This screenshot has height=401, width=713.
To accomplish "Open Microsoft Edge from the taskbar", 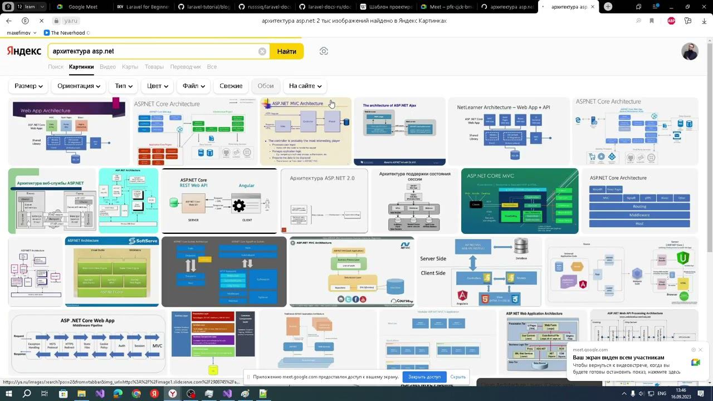I will 118,394.
